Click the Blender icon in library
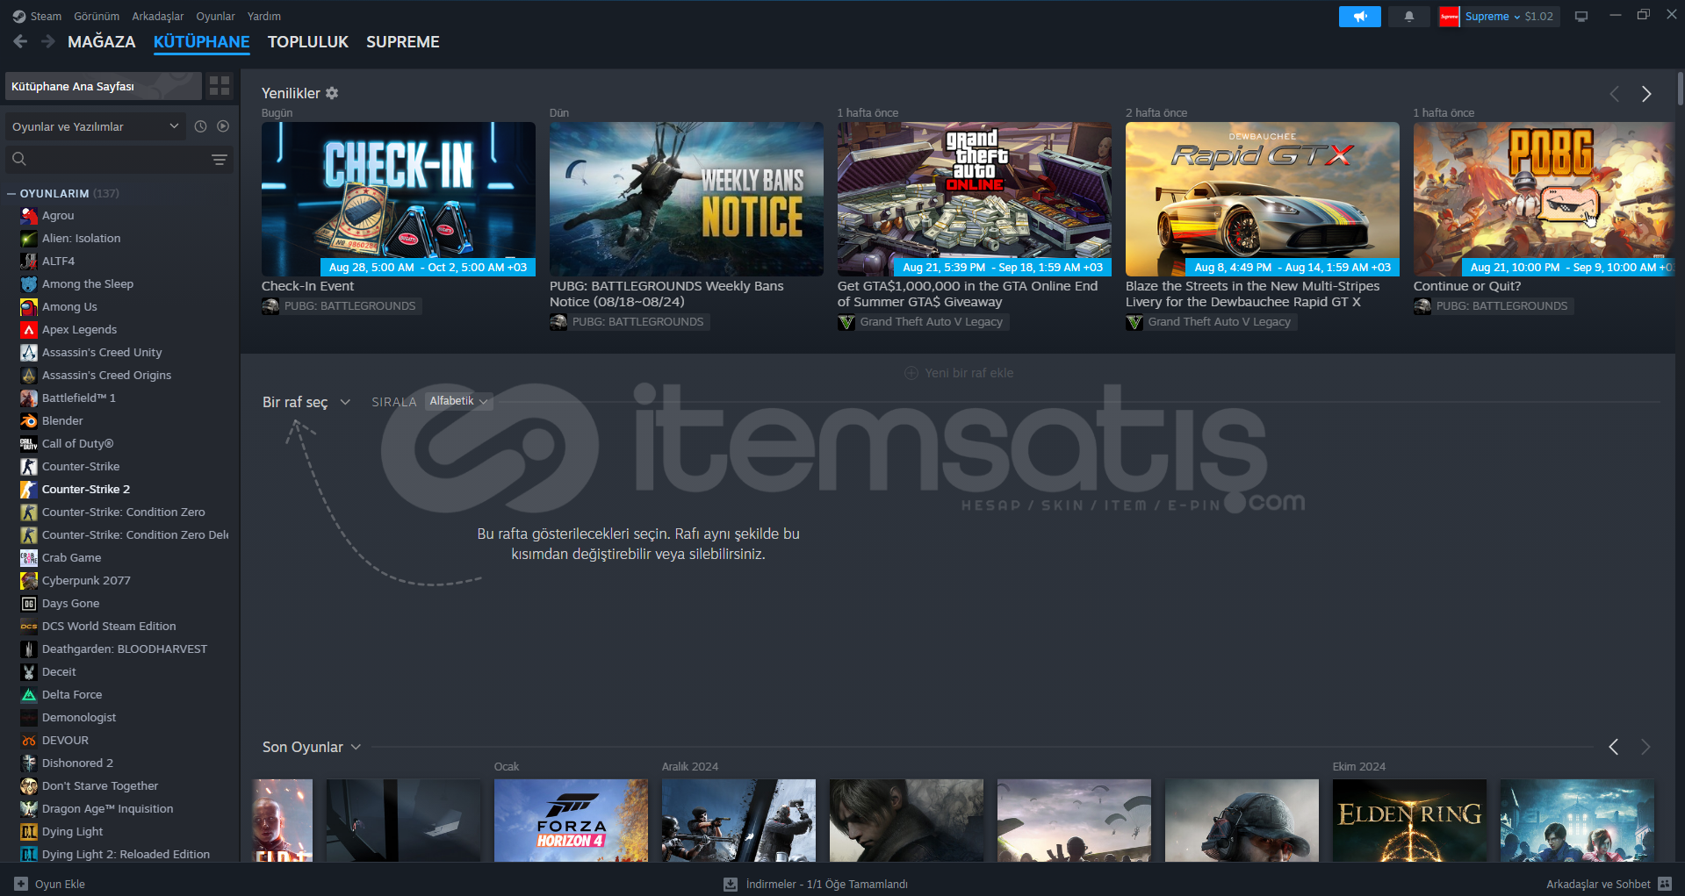1685x896 pixels. (x=29, y=421)
